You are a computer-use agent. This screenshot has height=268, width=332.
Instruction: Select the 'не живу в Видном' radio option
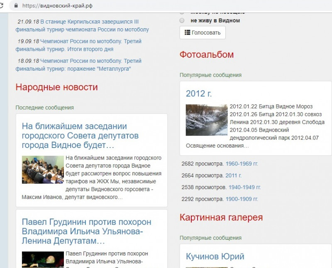(x=182, y=20)
